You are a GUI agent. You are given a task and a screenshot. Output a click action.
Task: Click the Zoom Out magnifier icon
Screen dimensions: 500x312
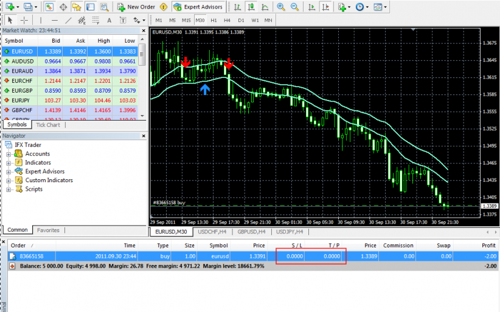[294, 7]
